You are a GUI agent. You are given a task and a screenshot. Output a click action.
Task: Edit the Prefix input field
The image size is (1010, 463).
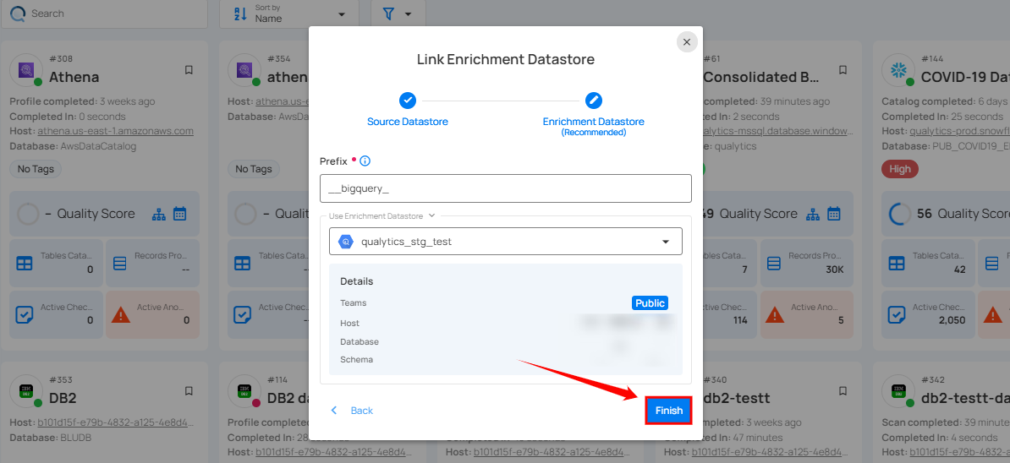pos(506,188)
